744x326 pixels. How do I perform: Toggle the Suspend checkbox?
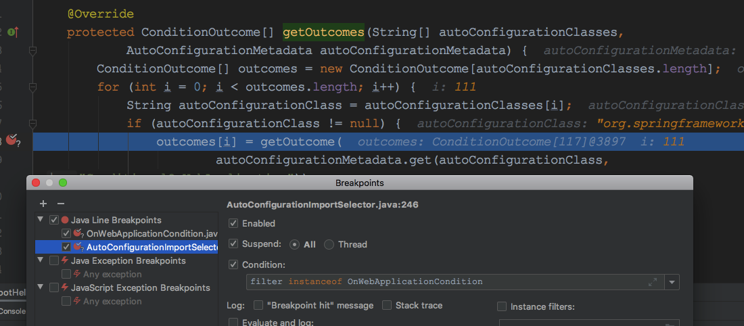233,244
